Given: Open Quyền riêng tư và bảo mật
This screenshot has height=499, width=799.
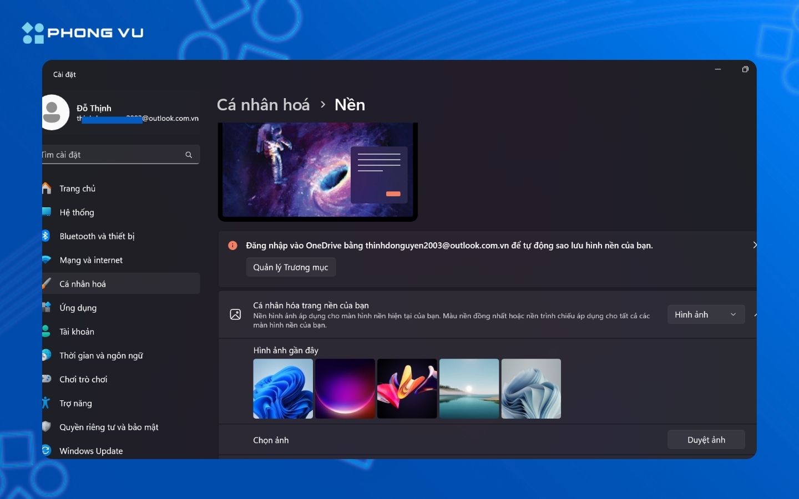Looking at the screenshot, I should pyautogui.click(x=109, y=427).
